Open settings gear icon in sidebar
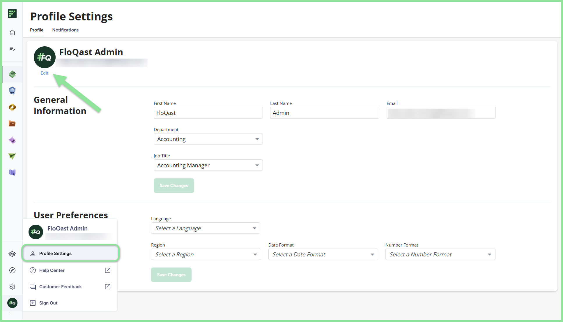Screen dimensions: 563x322 (x=12, y=287)
